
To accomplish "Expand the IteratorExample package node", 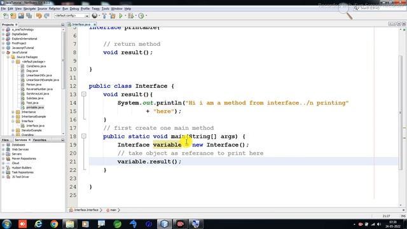I will click(x=13, y=130).
